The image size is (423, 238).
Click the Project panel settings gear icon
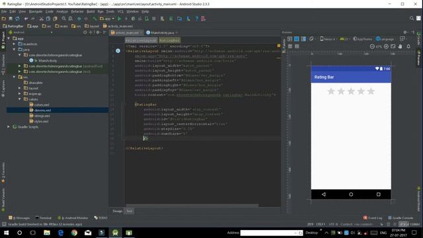[x=98, y=32]
